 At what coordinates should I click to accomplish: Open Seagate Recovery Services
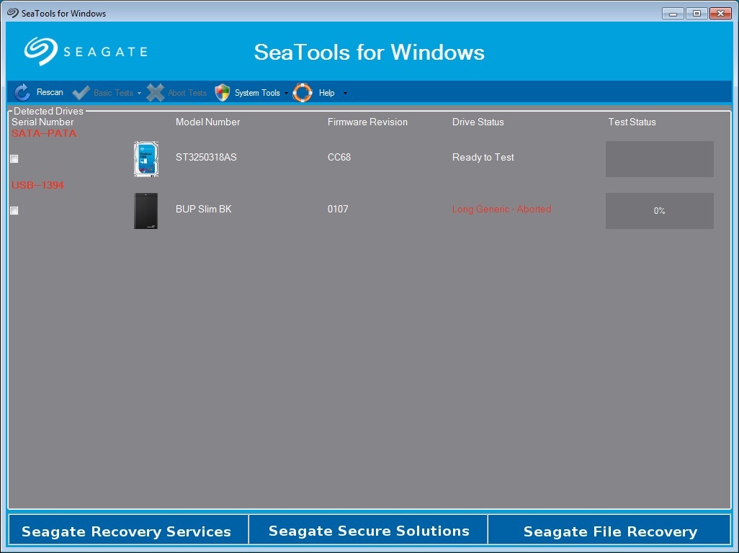(128, 531)
